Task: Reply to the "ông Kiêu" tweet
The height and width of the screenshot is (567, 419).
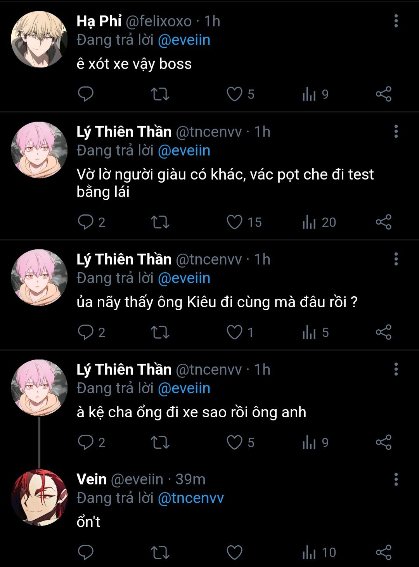Action: (x=86, y=332)
